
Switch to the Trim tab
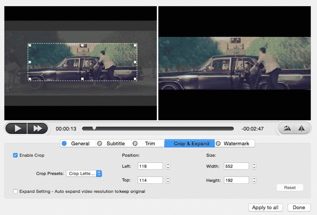coord(148,144)
